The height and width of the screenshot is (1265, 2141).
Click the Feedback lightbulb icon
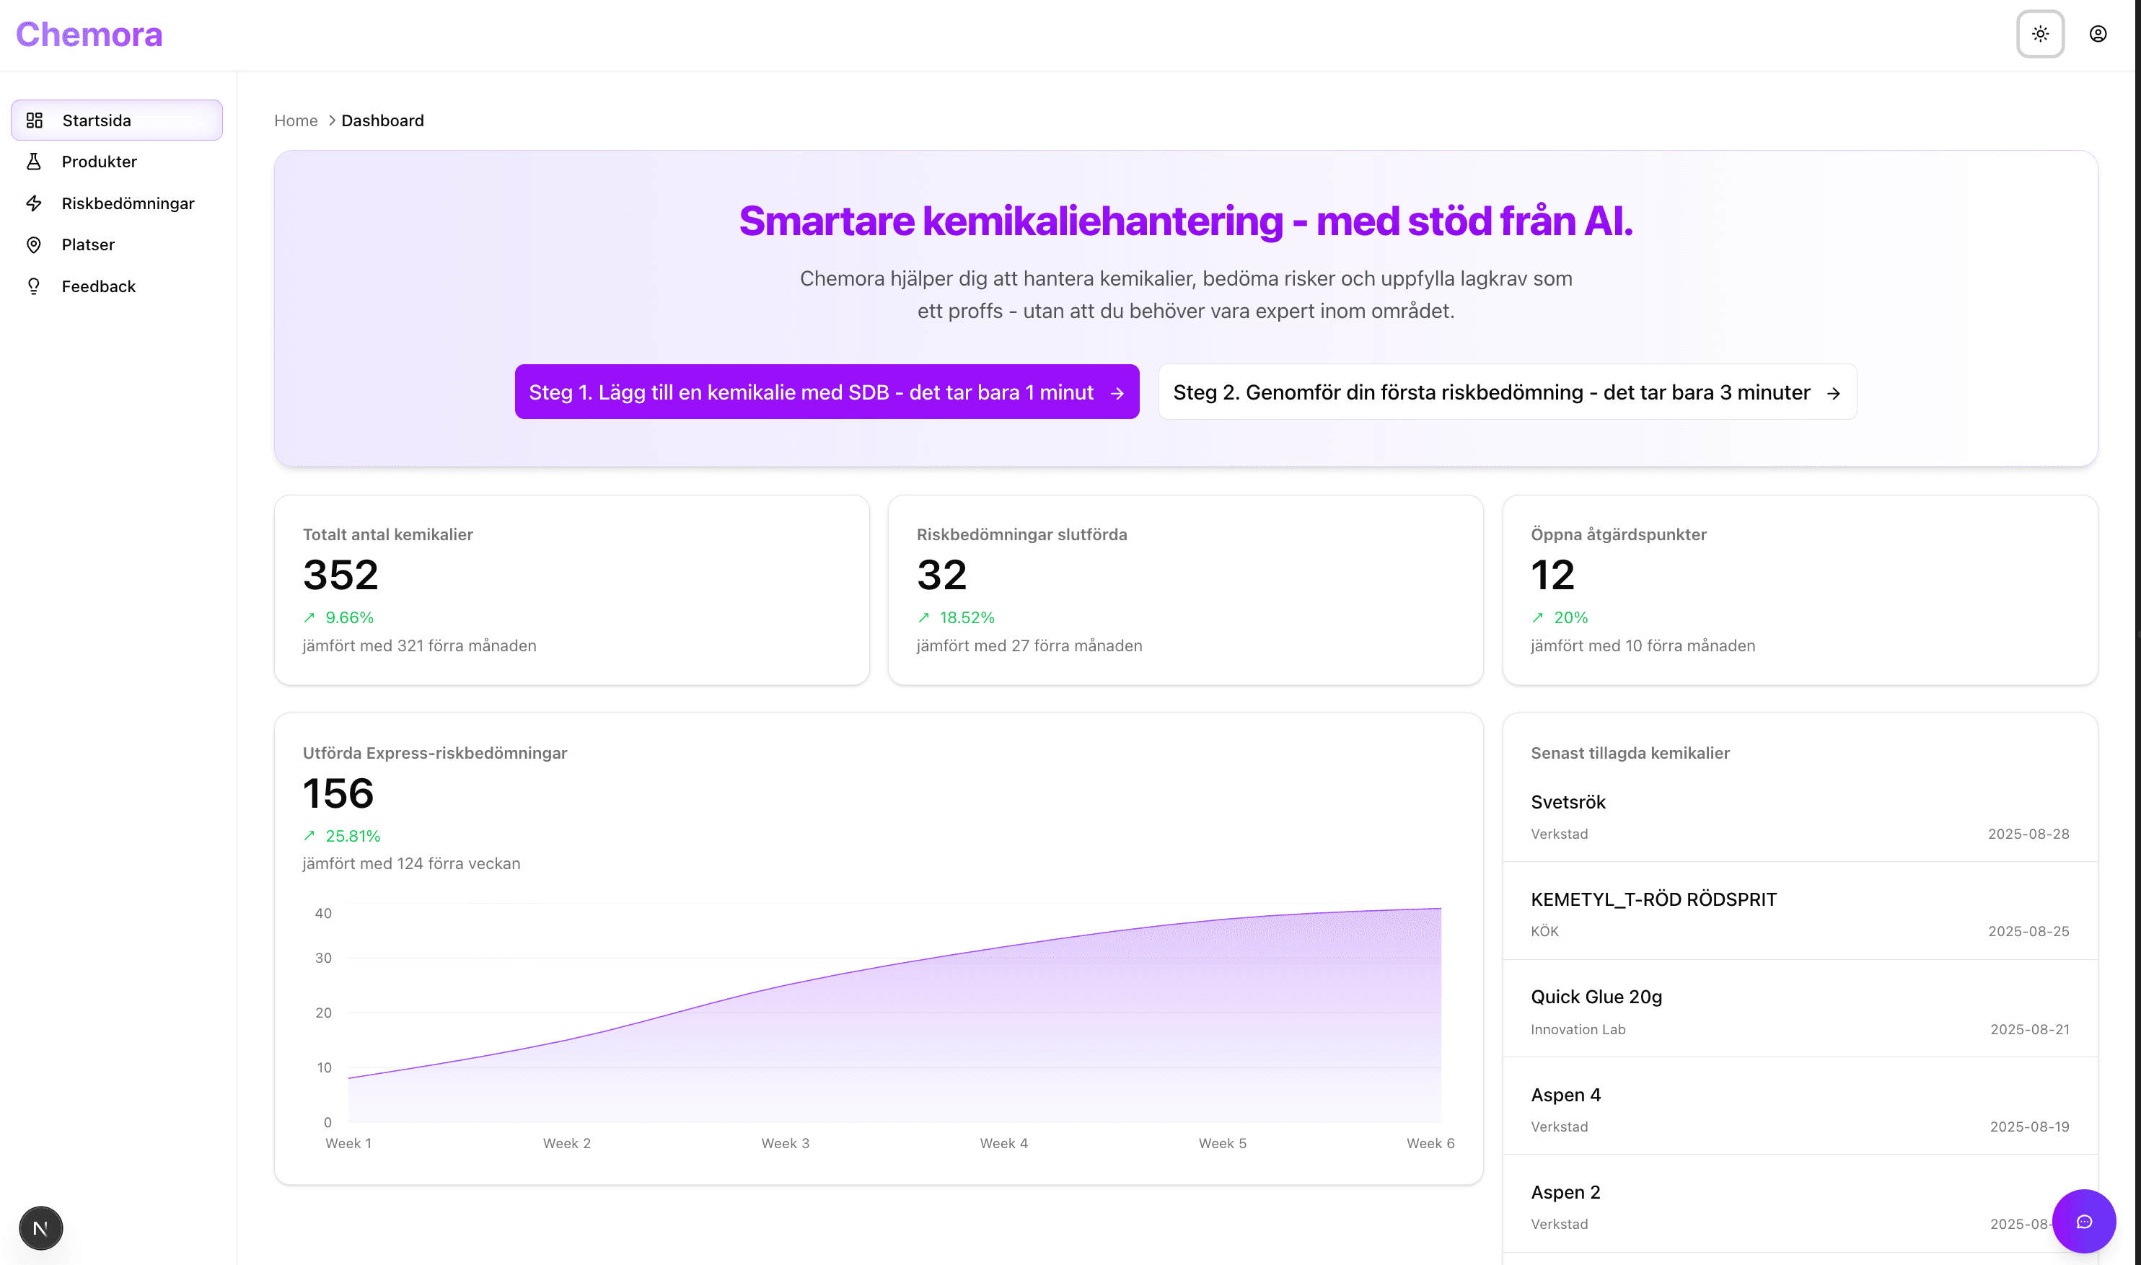tap(34, 286)
